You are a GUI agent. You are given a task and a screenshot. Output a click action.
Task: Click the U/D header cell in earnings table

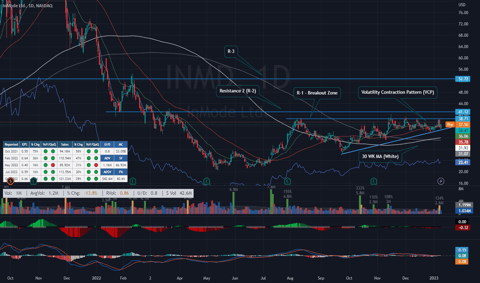coord(107,145)
